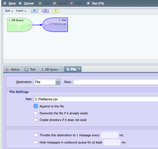The height and width of the screenshot is (149, 158).
Task: Switch to the Status tab
Action: point(13,69)
